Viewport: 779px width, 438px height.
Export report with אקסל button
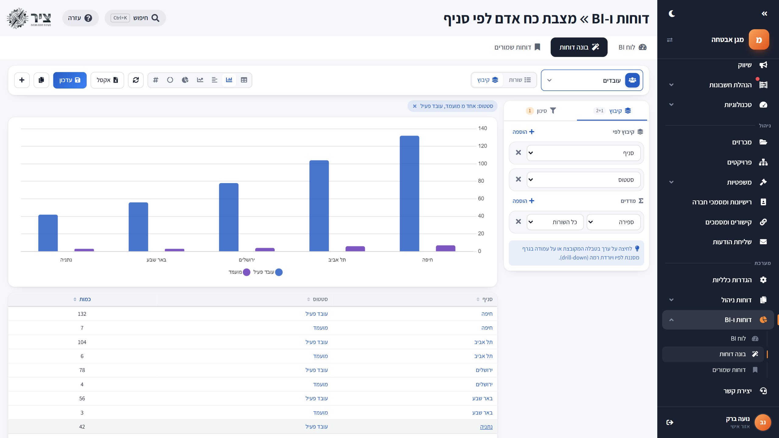point(107,80)
